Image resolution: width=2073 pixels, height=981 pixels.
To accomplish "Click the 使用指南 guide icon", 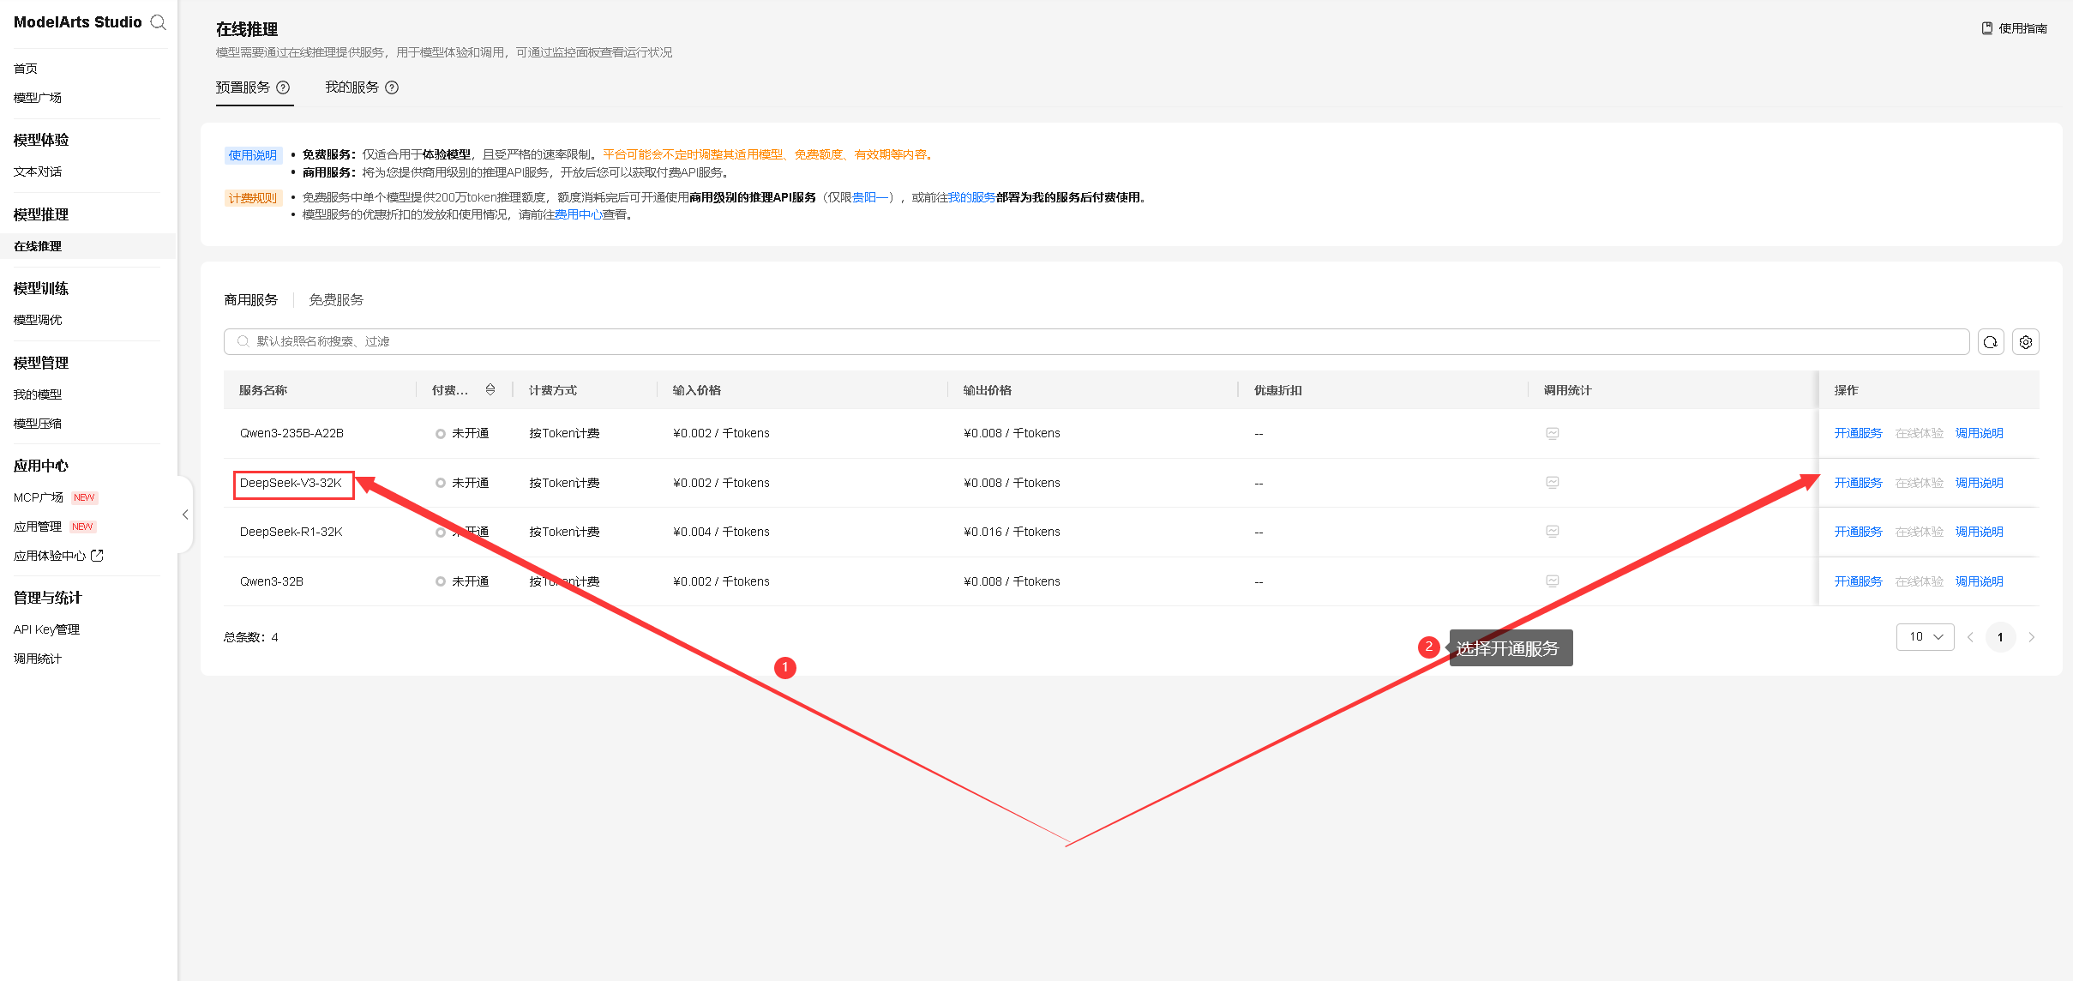I will (x=1986, y=28).
